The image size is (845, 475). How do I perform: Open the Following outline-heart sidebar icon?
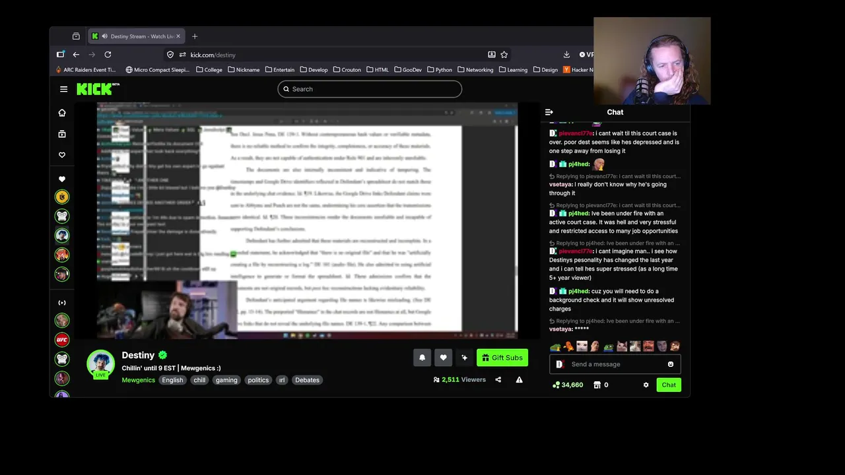(62, 155)
